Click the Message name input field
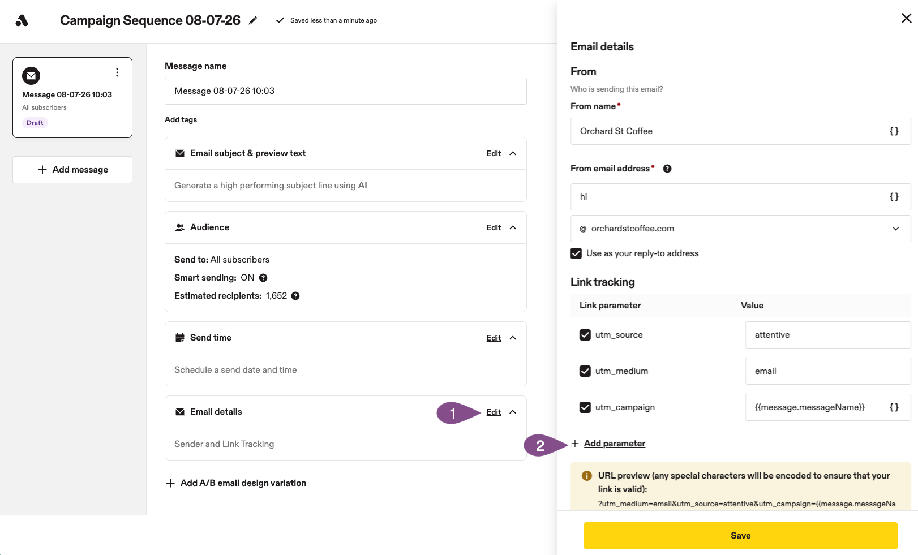The image size is (918, 555). [x=346, y=91]
